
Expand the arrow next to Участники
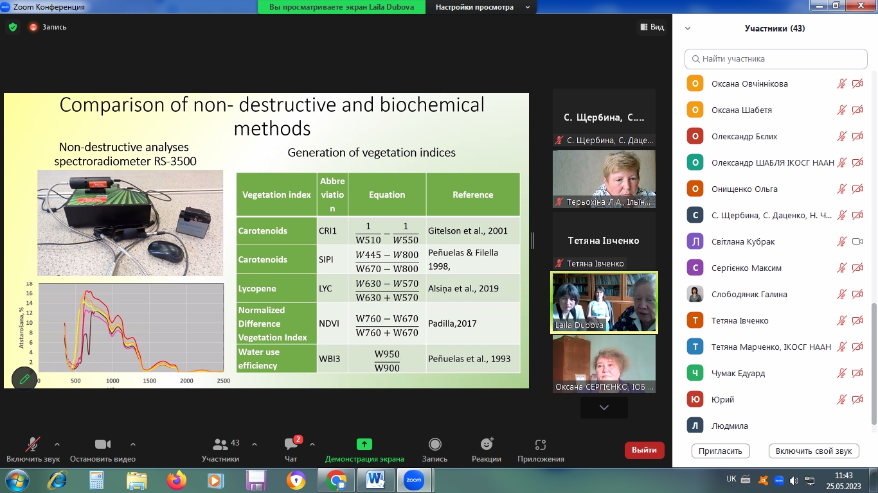[254, 444]
